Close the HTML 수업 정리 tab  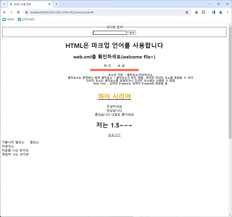[49, 4]
